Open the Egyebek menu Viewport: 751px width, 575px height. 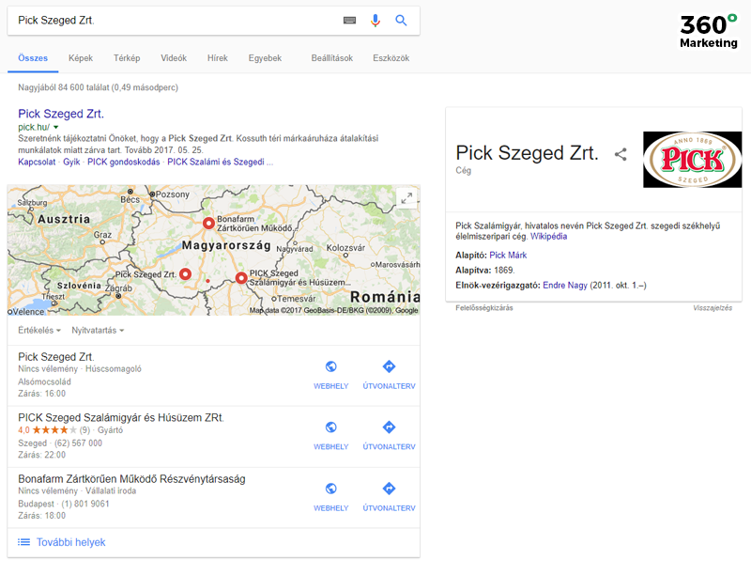coord(265,58)
